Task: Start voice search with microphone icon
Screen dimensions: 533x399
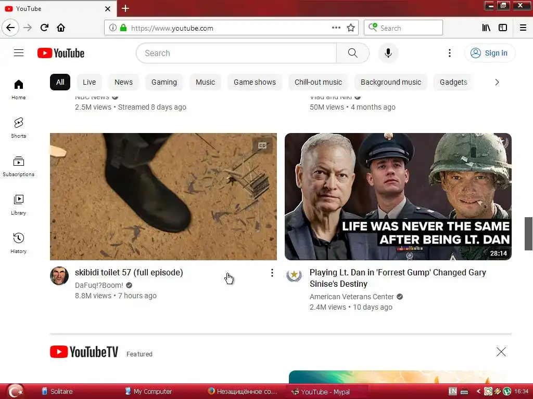Action: pos(388,53)
